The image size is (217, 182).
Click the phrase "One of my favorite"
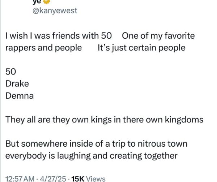pos(158,36)
